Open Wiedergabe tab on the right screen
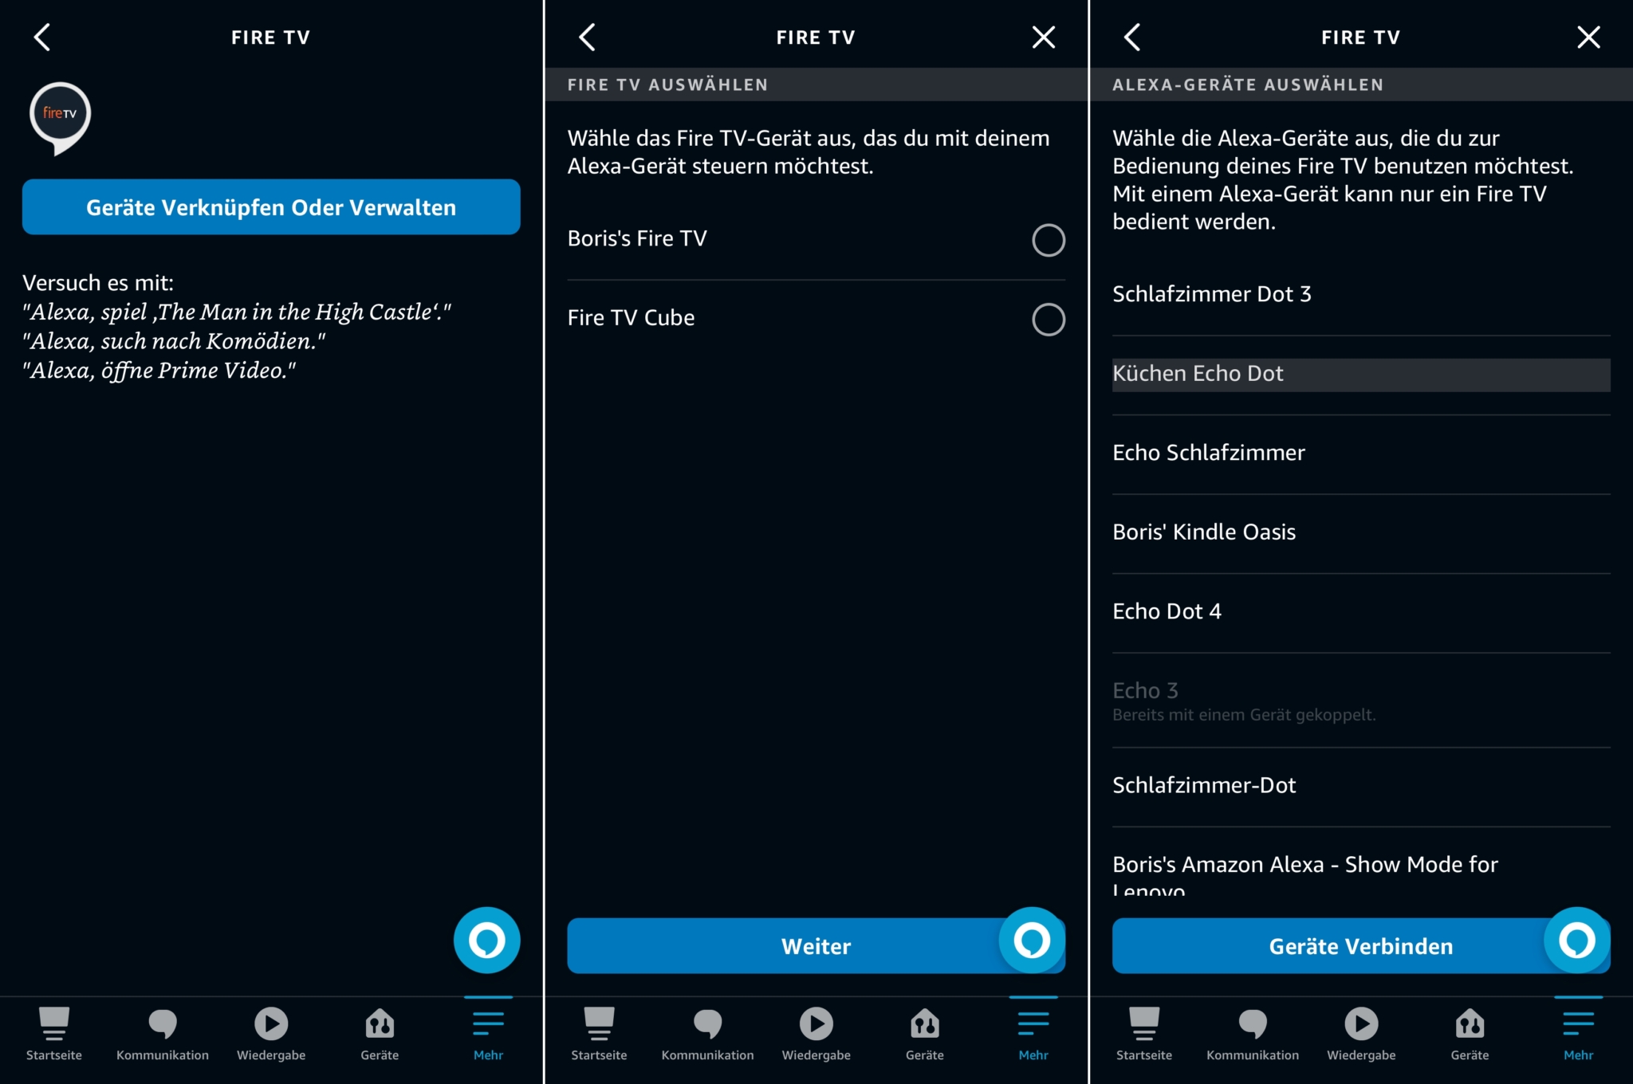 1360,1034
